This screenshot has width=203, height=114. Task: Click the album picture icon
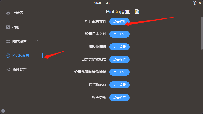point(8,27)
